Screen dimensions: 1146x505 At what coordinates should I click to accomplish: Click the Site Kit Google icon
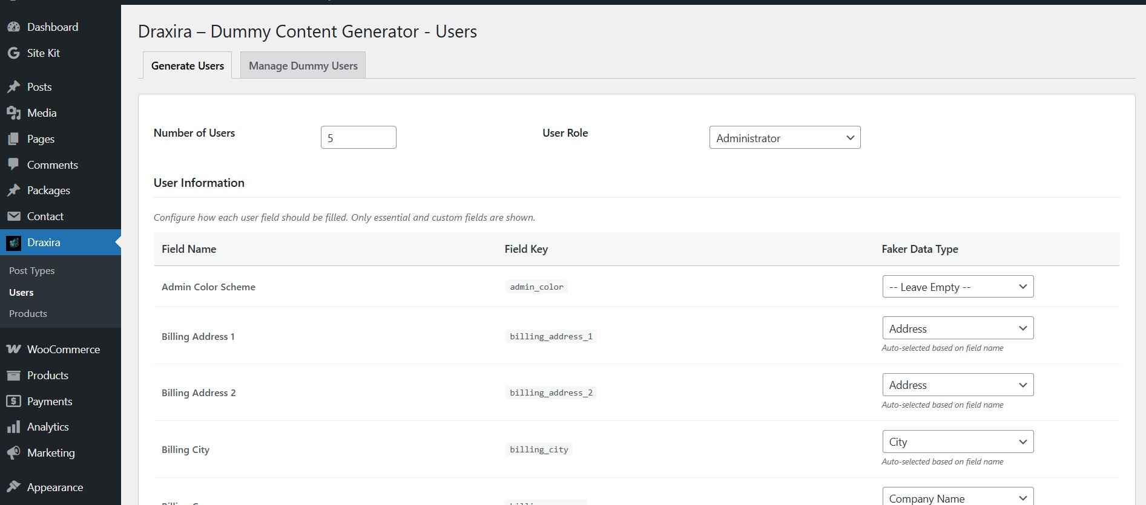point(13,53)
